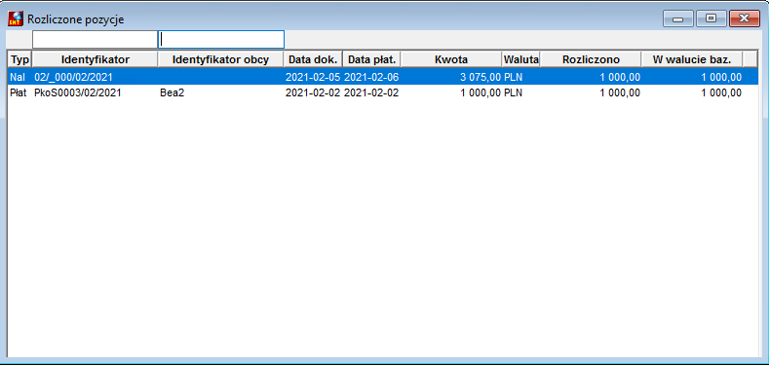Sort by the Typ column header

20,59
